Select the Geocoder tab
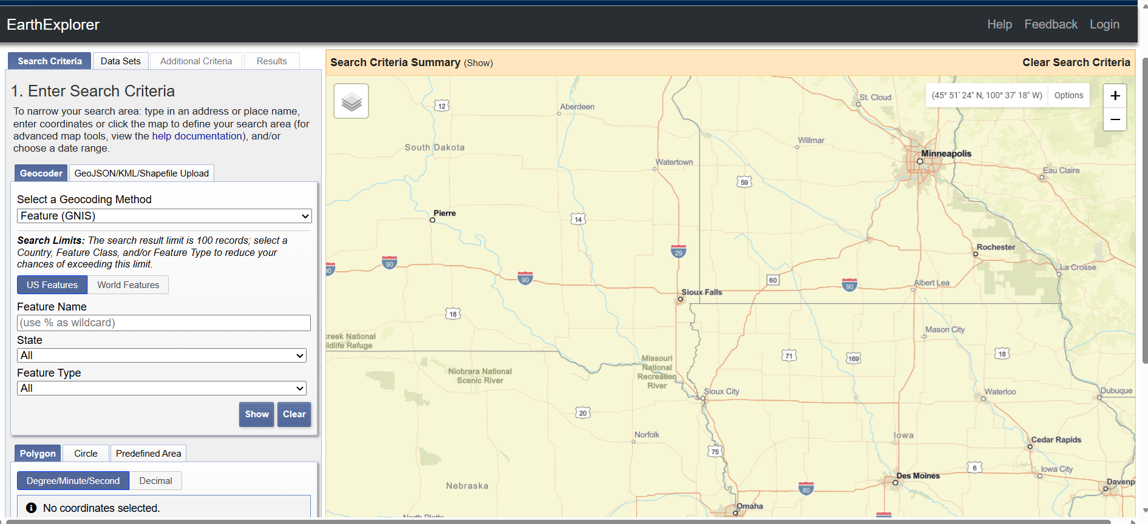This screenshot has height=524, width=1148. pyautogui.click(x=41, y=173)
